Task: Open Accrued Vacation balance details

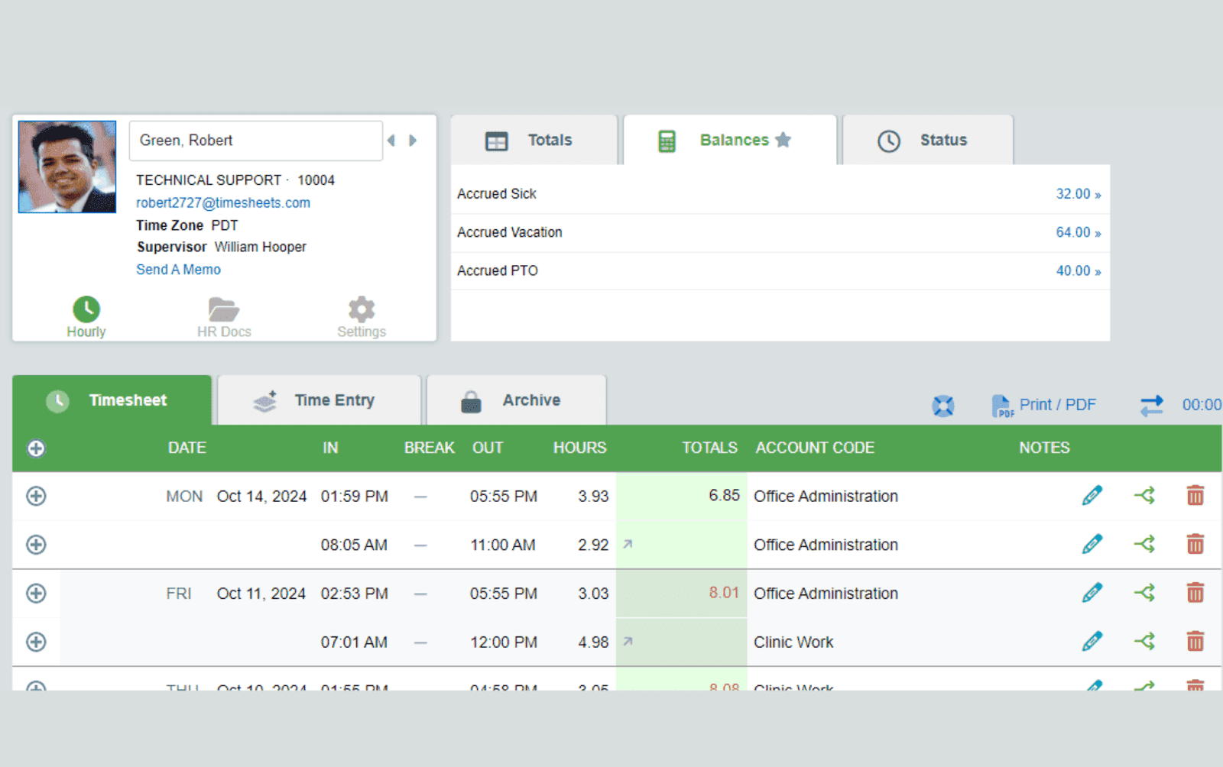Action: (1078, 232)
